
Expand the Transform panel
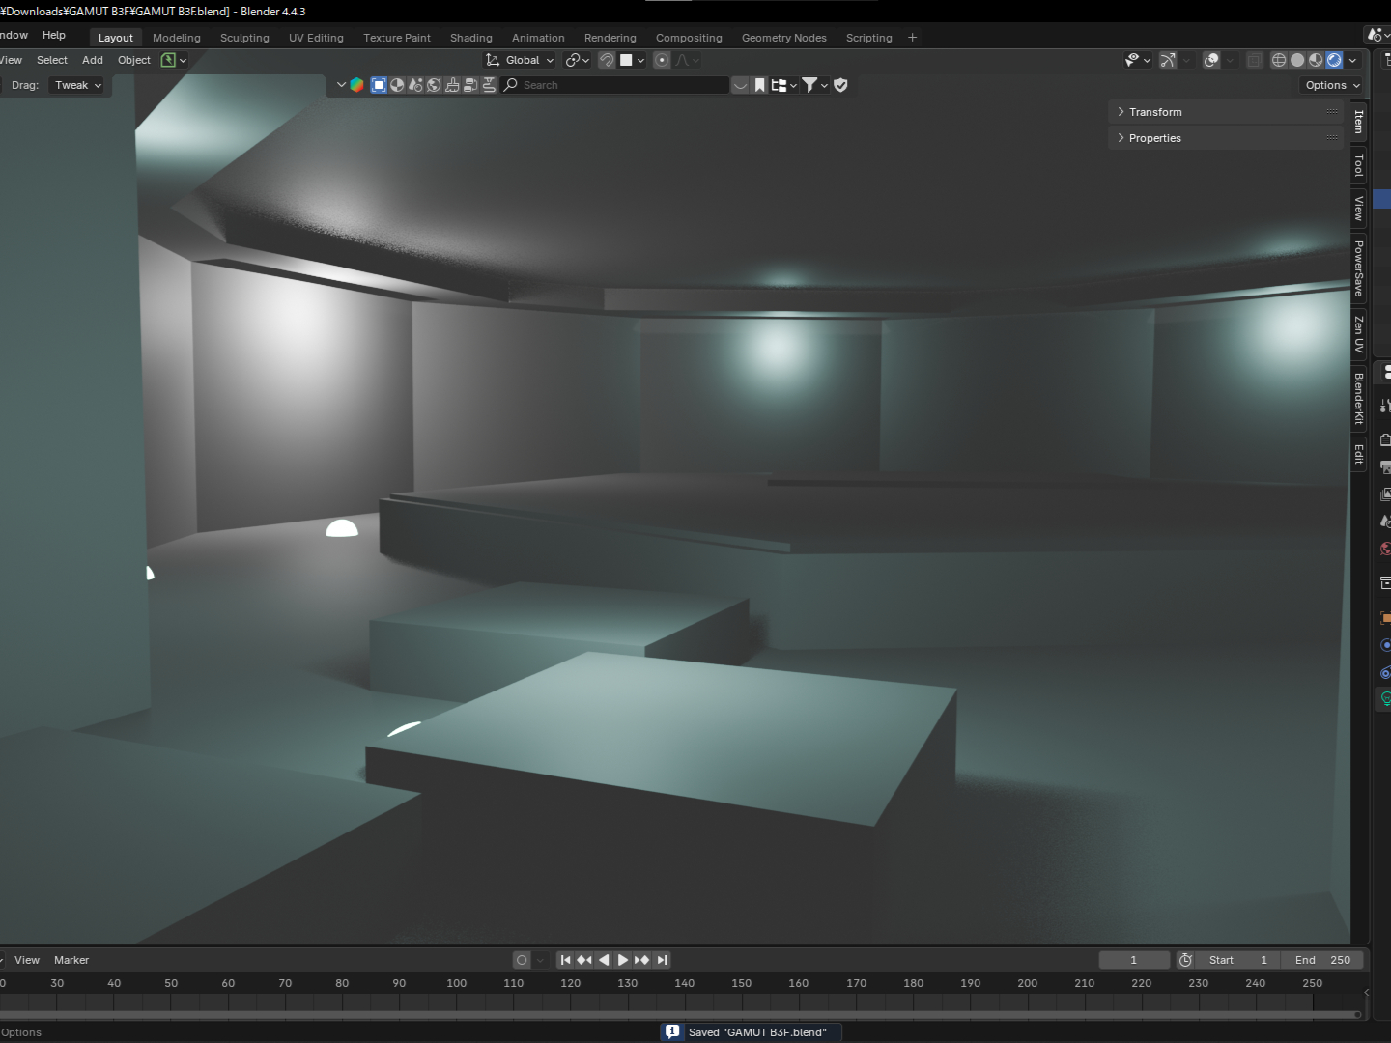[x=1155, y=112]
